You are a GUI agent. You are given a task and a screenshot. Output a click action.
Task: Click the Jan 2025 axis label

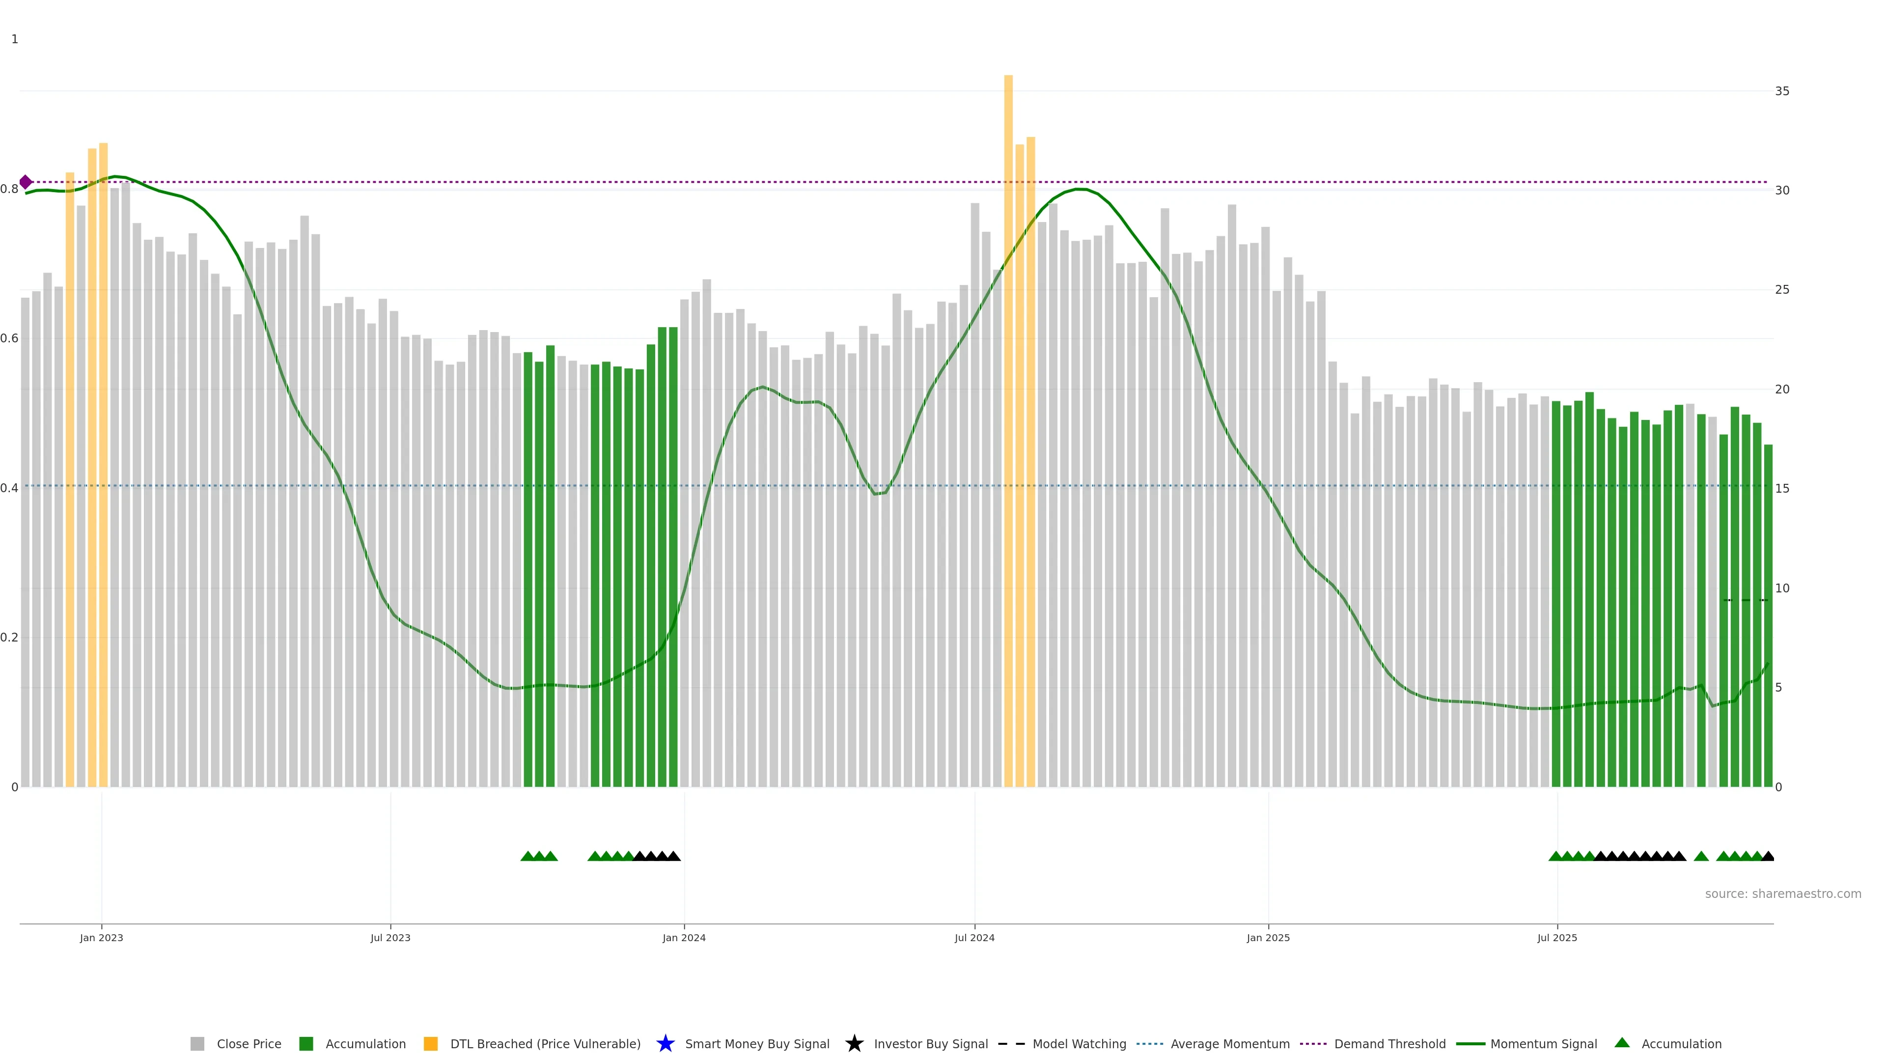[x=1268, y=938]
